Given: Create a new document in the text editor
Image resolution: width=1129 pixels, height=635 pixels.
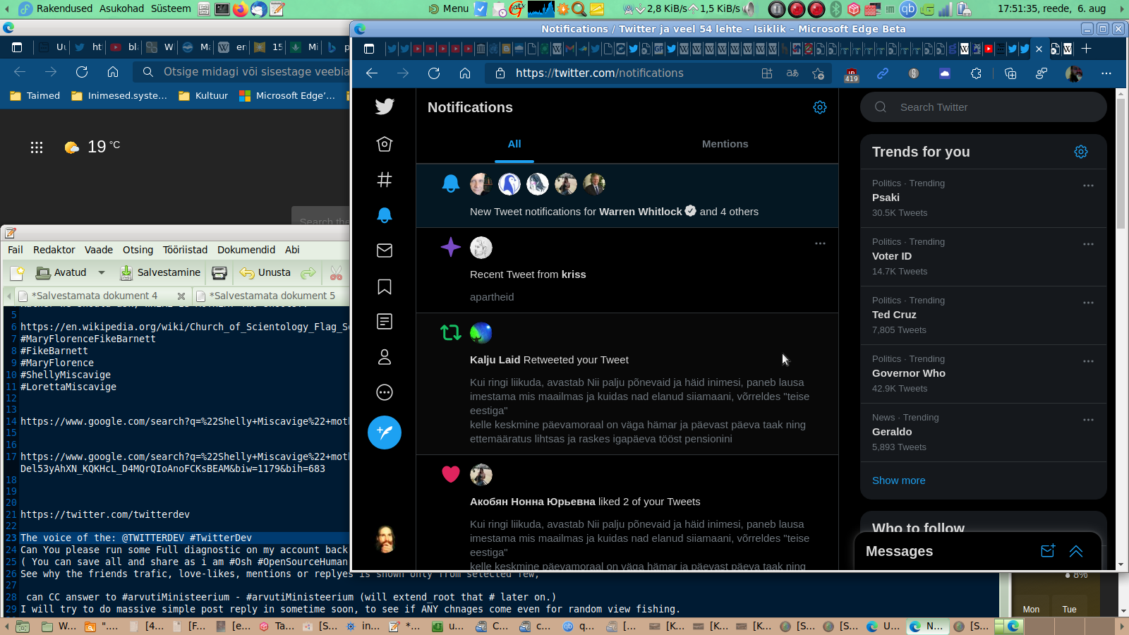Looking at the screenshot, I should (x=17, y=272).
